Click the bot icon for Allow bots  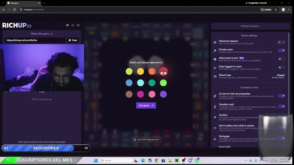[x=215, y=59]
